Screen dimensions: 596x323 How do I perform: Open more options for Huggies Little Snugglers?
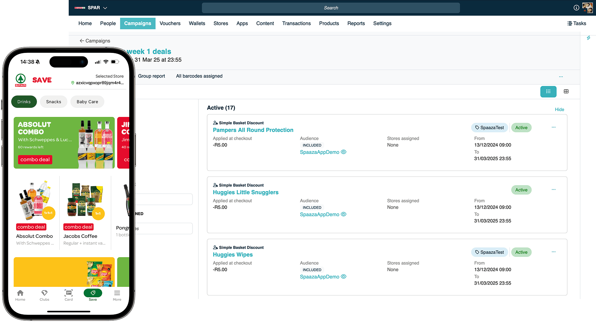coord(553,190)
